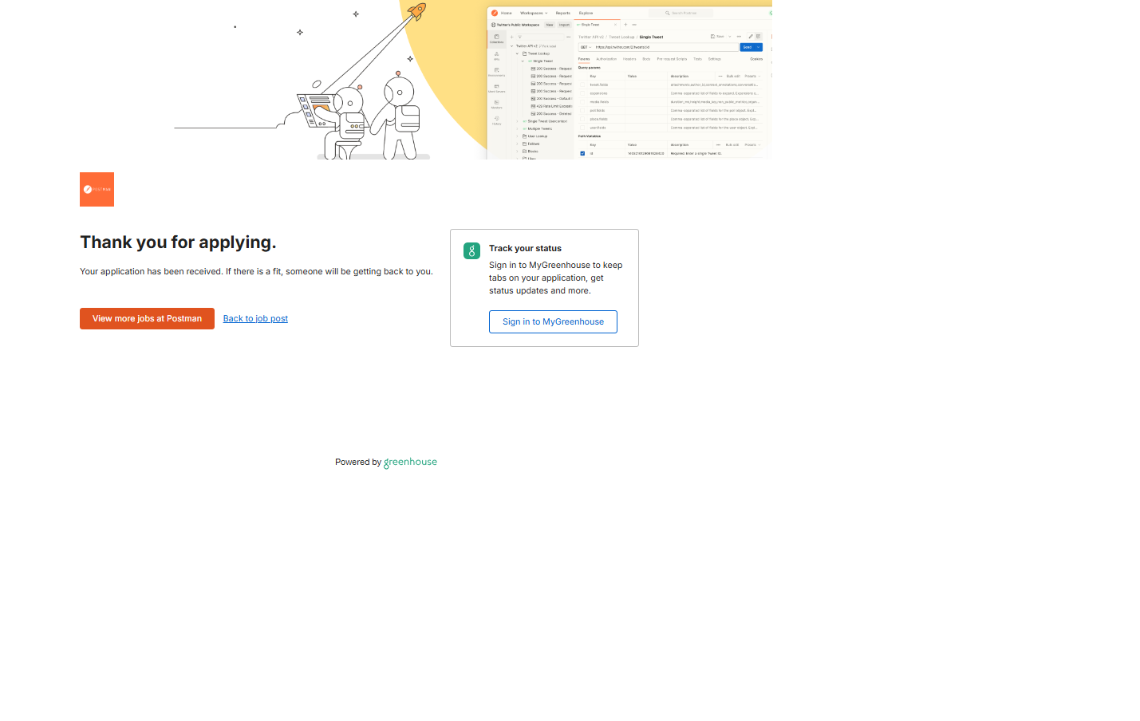This screenshot has width=1140, height=721.
Task: Check the expansions query param checkbox
Action: pos(582,93)
